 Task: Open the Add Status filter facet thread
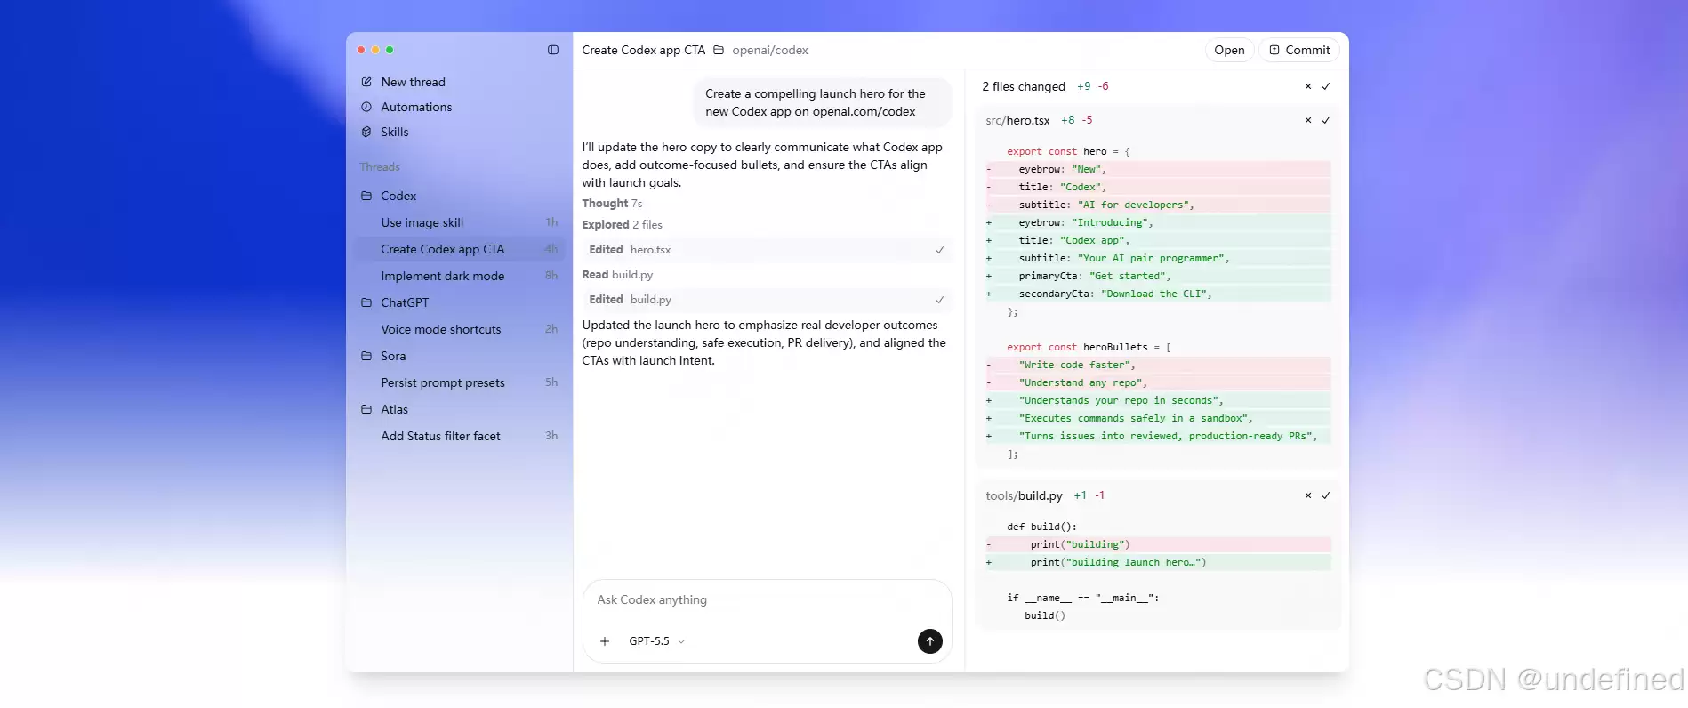(x=459, y=436)
